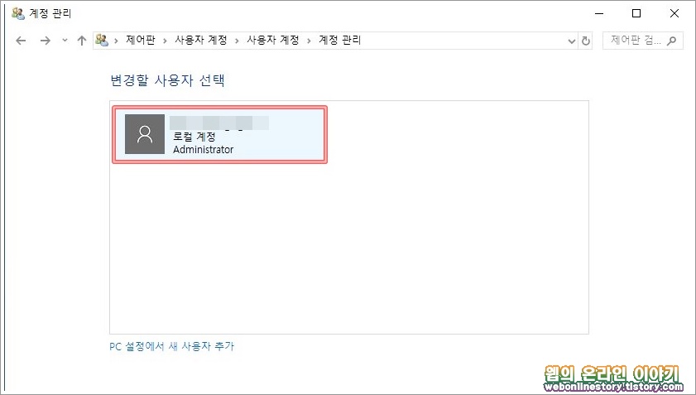Expand the address bar history dropdown
The width and height of the screenshot is (696, 395).
coord(572,41)
